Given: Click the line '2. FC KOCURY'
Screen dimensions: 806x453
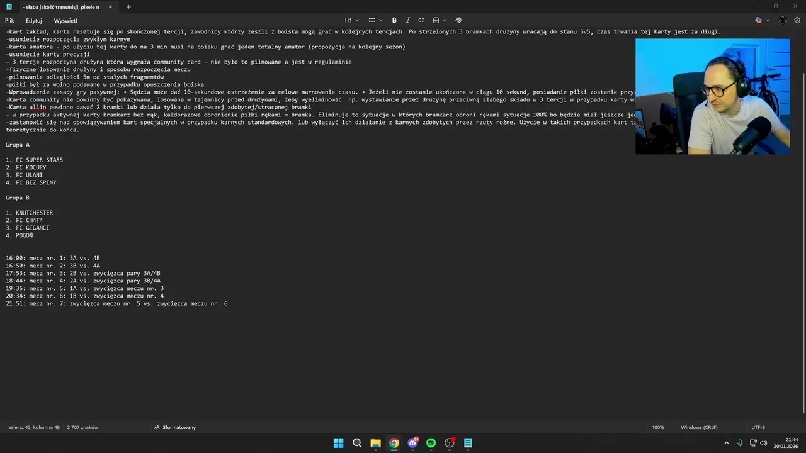Looking at the screenshot, I should [26, 167].
